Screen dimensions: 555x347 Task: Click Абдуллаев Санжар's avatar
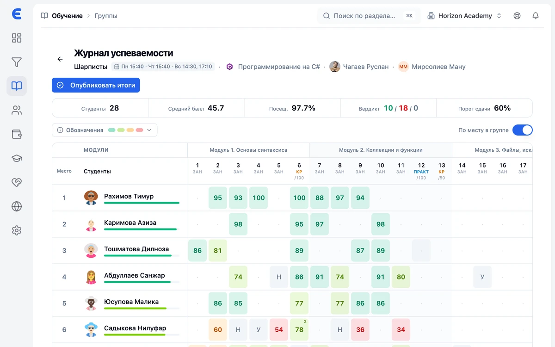pyautogui.click(x=91, y=277)
